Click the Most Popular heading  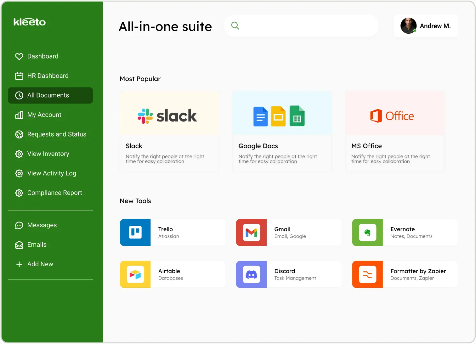140,79
